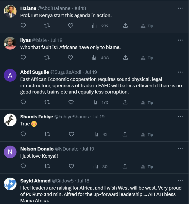
Task: Like the "I just love Kenya!!" tweet
Action: tap(71, 166)
